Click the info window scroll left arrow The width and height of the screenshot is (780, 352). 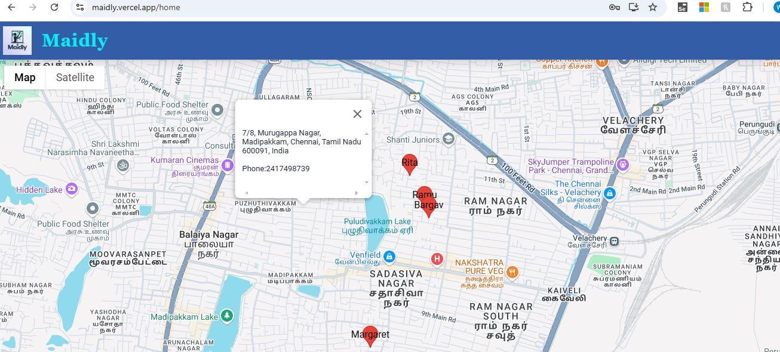246,193
